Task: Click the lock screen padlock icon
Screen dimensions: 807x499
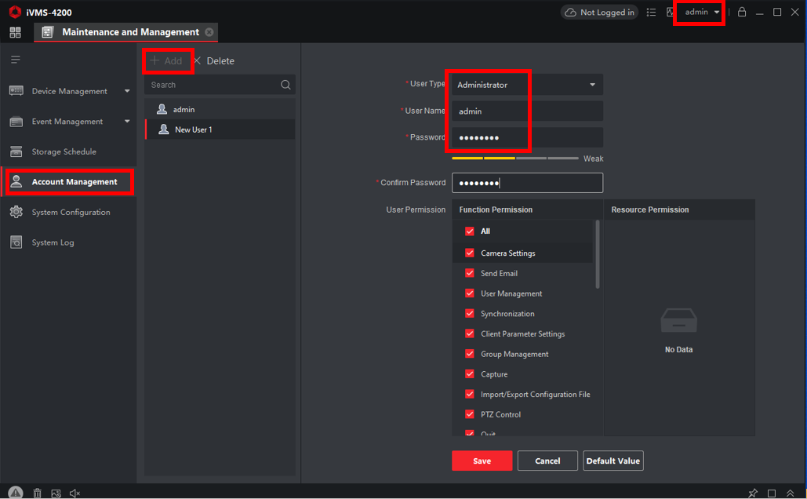Action: coord(742,13)
